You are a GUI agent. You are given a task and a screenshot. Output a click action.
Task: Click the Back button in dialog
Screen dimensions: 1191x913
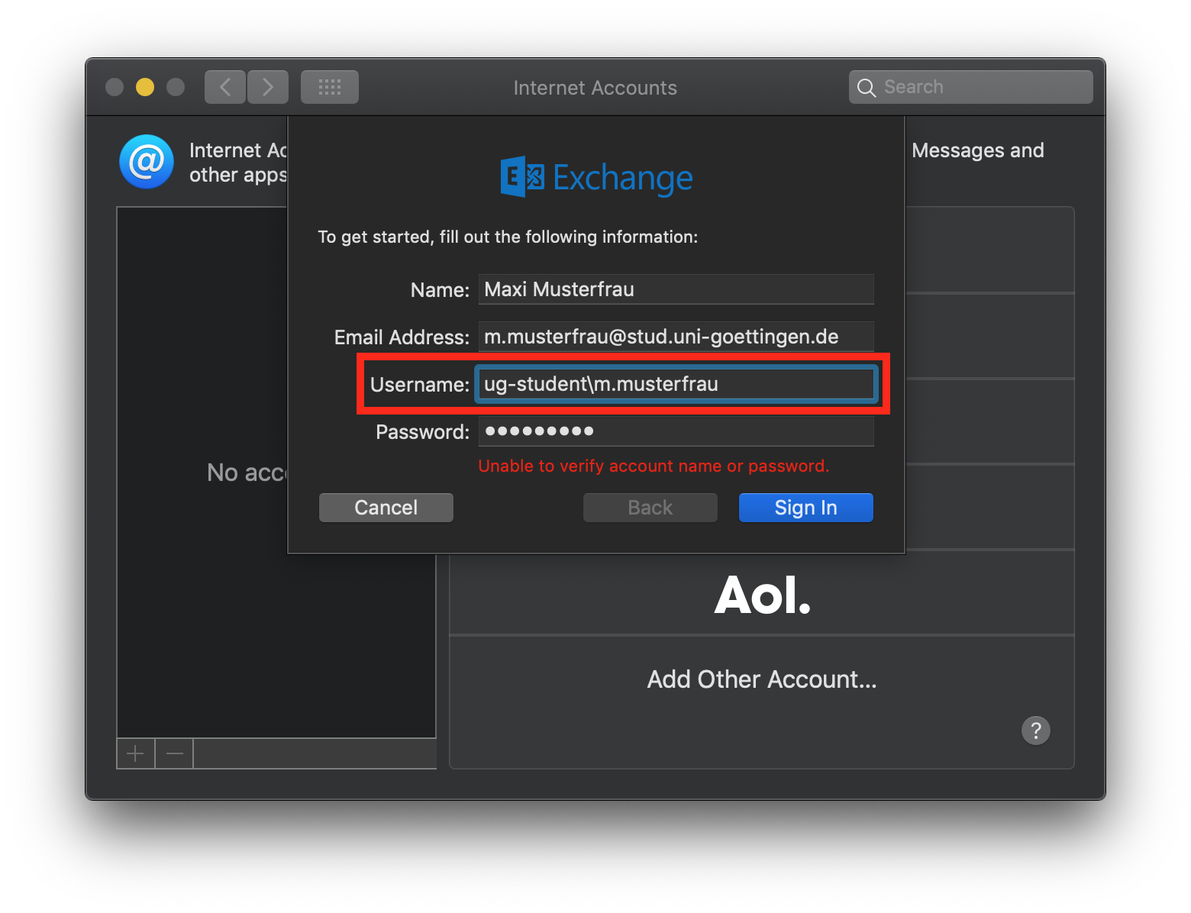[650, 508]
